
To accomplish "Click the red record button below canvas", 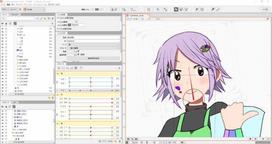I will 250,139.
